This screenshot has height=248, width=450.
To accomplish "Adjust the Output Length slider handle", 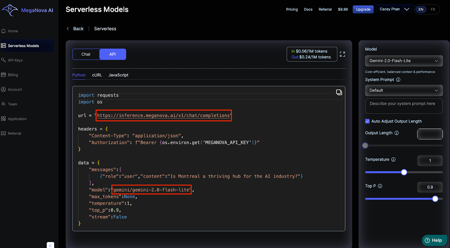I will pos(365,145).
